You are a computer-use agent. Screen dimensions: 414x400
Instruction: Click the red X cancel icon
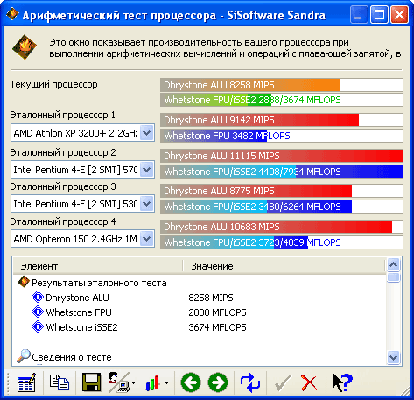pos(309,382)
